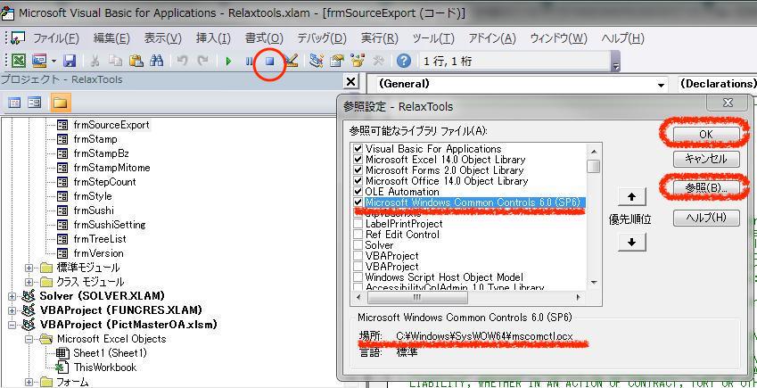Open the Object Browser toolbar icon

tap(358, 61)
